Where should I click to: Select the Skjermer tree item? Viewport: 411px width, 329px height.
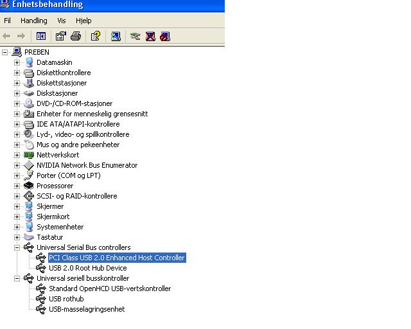[x=50, y=206]
